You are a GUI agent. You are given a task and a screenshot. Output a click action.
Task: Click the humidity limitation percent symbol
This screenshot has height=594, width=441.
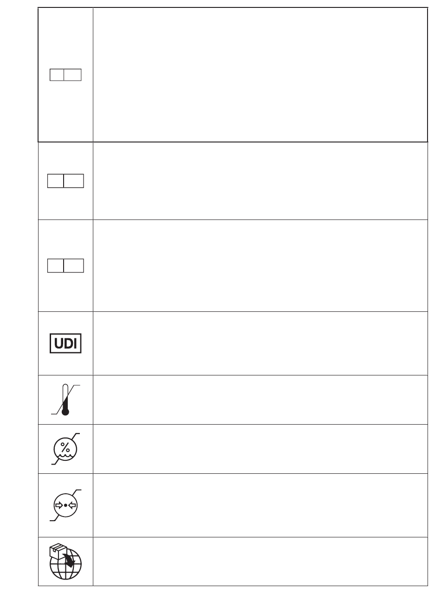click(x=65, y=449)
